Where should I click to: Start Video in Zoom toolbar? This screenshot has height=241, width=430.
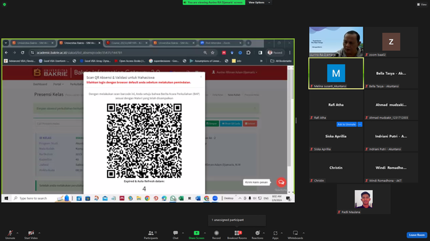coord(31,234)
